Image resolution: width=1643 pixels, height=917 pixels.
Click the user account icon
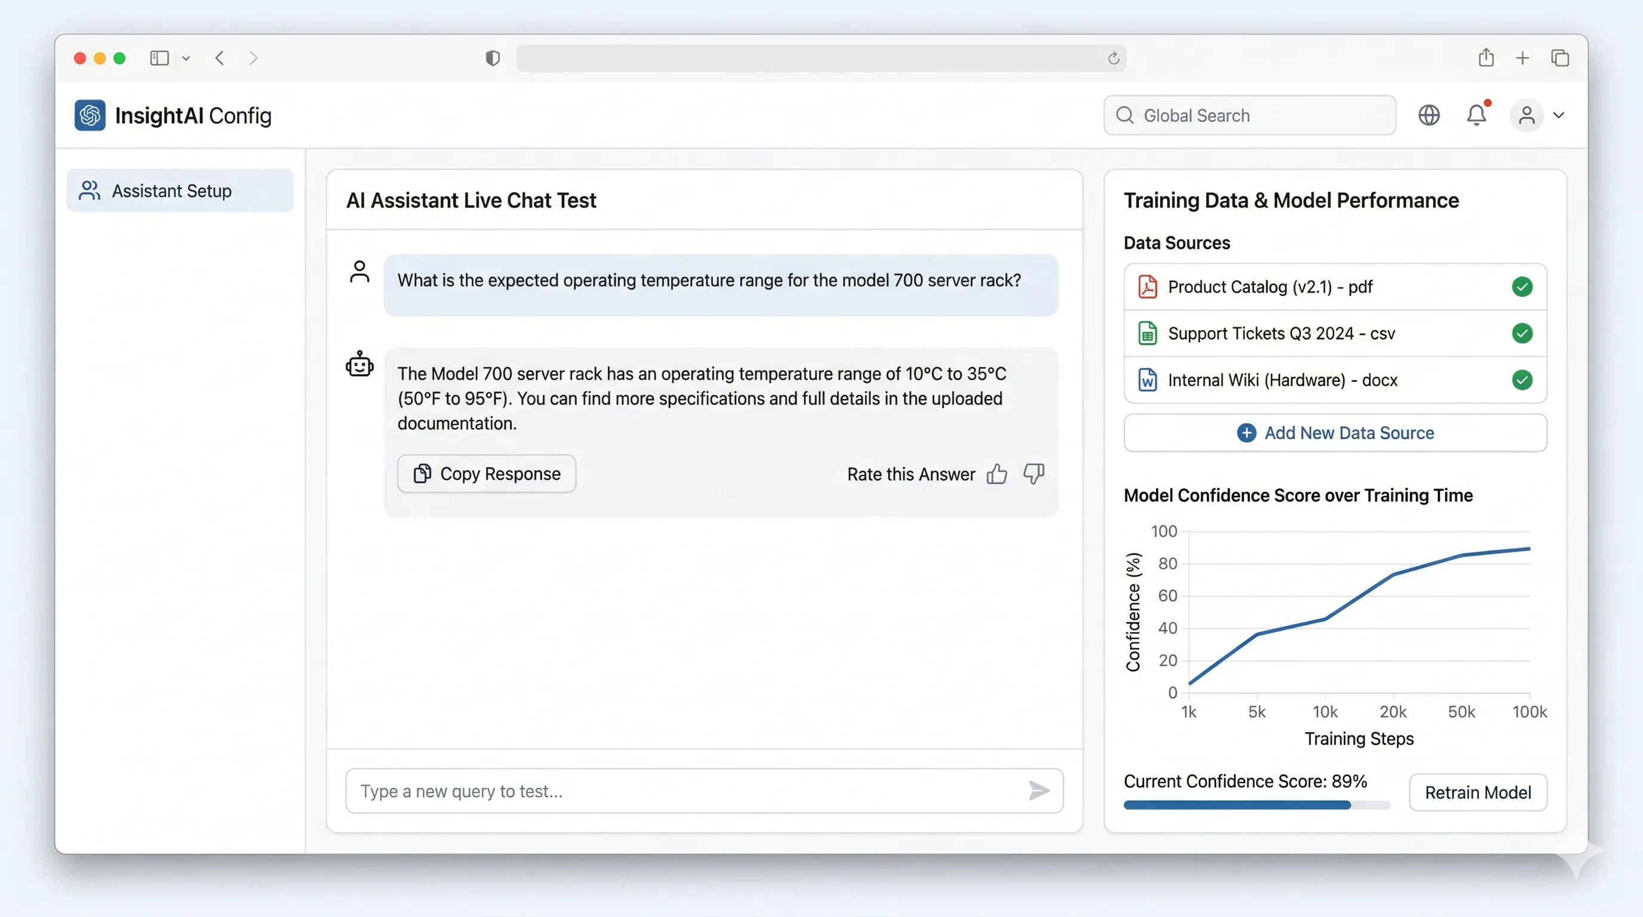click(1527, 115)
